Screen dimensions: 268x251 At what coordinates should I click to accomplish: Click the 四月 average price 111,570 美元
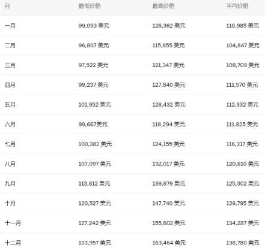tap(242, 85)
